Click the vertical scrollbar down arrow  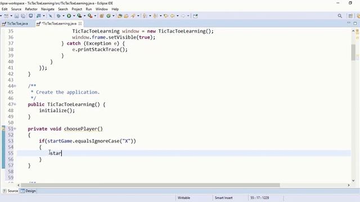[x=353, y=181]
